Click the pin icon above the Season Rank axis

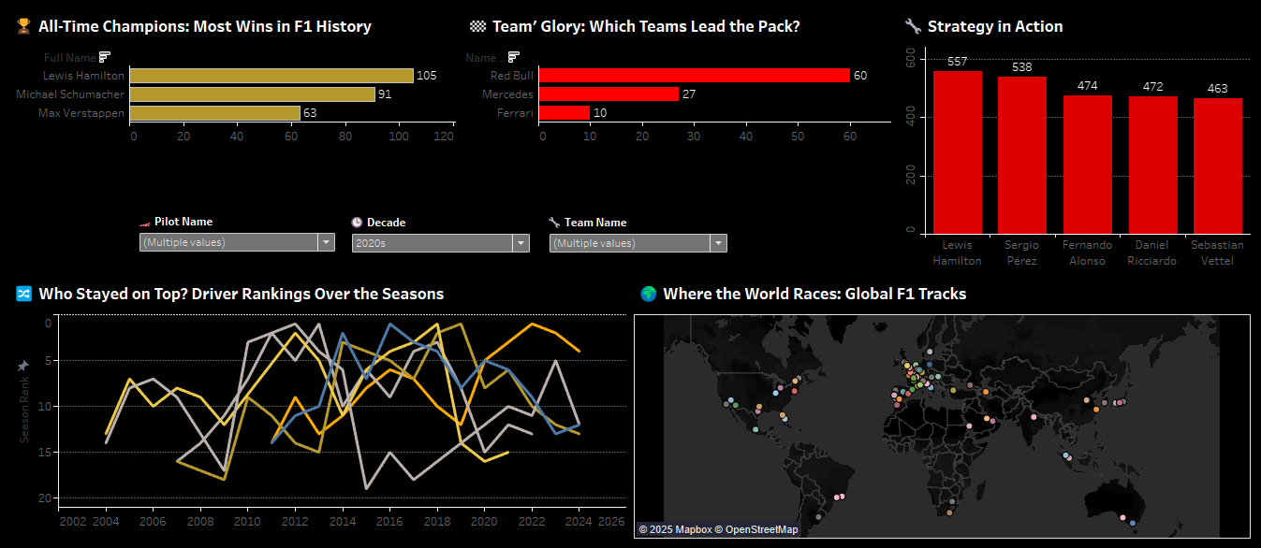click(24, 367)
